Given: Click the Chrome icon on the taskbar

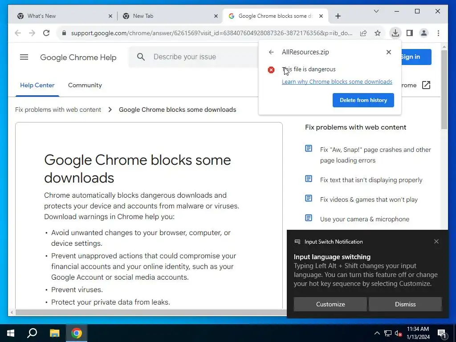Looking at the screenshot, I should pos(77,333).
